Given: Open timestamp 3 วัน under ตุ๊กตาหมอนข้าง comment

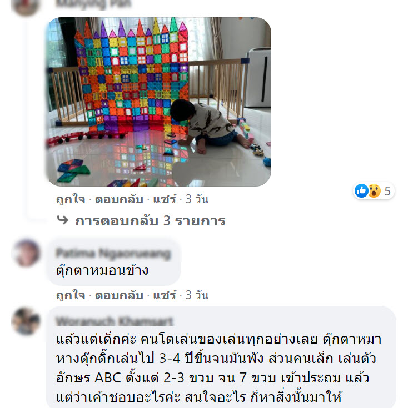Looking at the screenshot, I should coord(197,295).
